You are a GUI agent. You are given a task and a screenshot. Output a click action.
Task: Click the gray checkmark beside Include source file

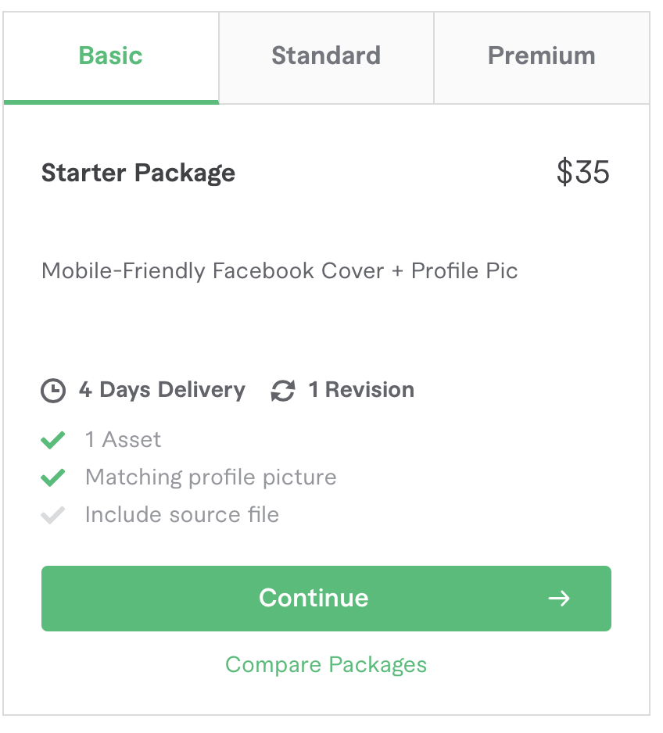52,515
